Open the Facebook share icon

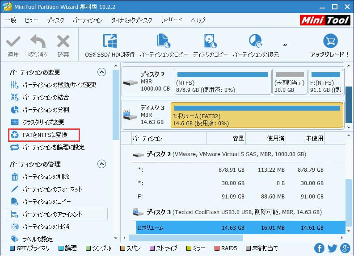click(319, 248)
